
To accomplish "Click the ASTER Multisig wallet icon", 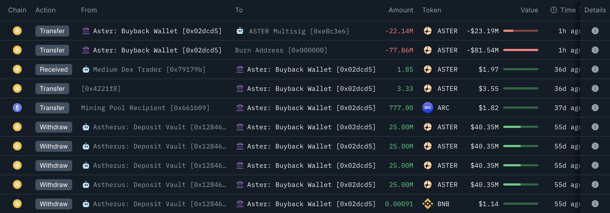I will (240, 31).
